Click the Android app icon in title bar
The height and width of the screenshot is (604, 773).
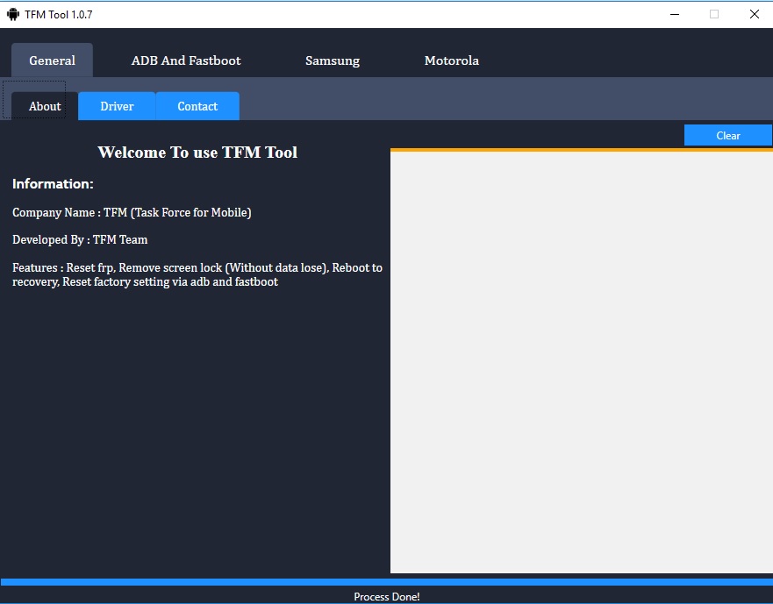13,14
